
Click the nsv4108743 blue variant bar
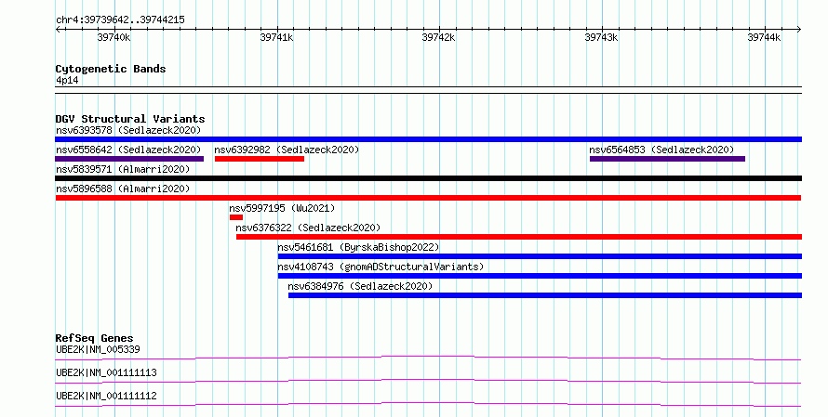pos(540,276)
